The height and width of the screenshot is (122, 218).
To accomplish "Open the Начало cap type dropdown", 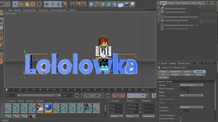I will coord(191,85).
